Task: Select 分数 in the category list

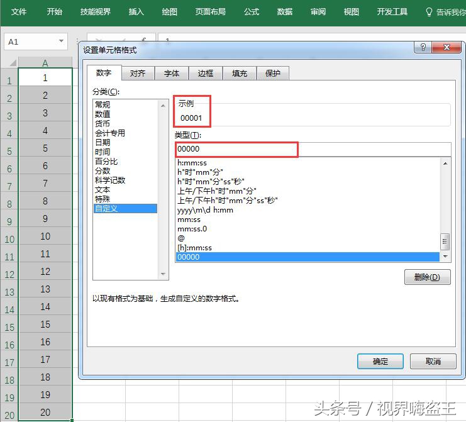Action: [125, 171]
